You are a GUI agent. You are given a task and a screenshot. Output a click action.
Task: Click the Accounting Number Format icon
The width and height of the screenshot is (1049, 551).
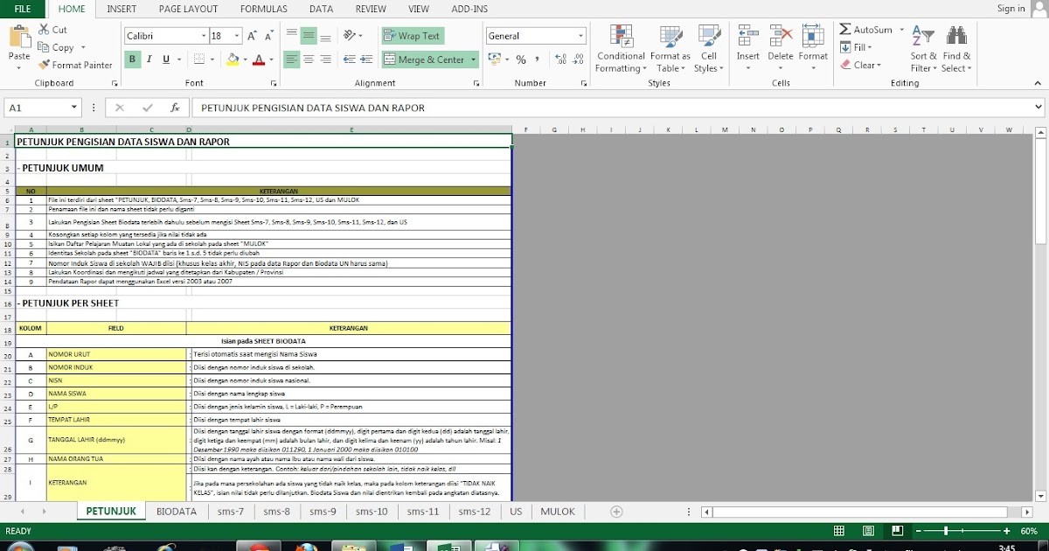coord(494,59)
